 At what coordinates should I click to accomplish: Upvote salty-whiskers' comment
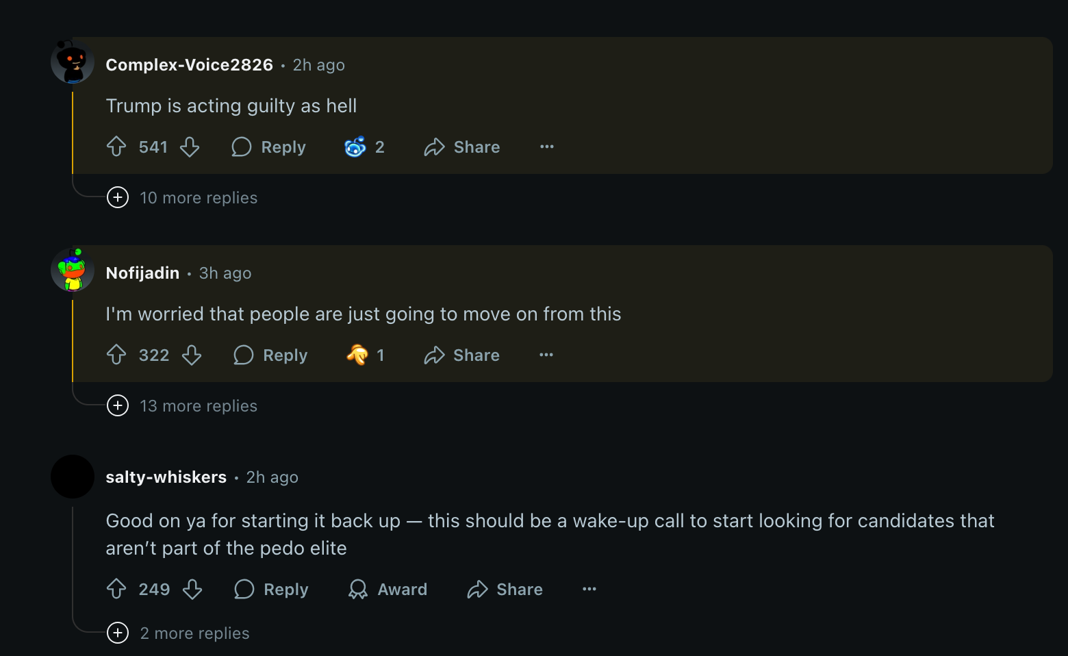point(116,589)
